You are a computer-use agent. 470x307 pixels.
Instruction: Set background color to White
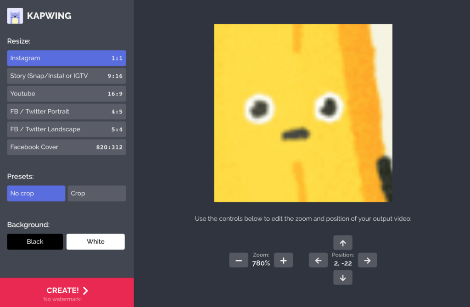(x=95, y=242)
